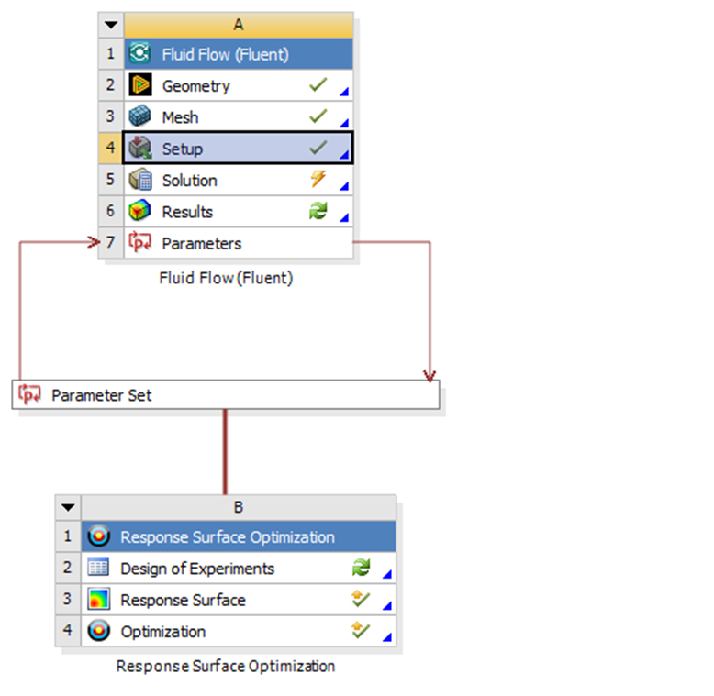This screenshot has width=714, height=696.
Task: Click the Mesh blue corner triangle
Action: pos(345,123)
